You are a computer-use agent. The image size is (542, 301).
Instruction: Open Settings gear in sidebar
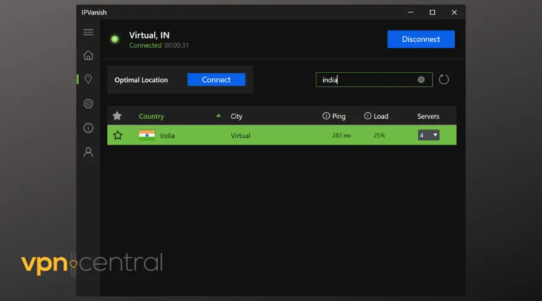coord(88,104)
